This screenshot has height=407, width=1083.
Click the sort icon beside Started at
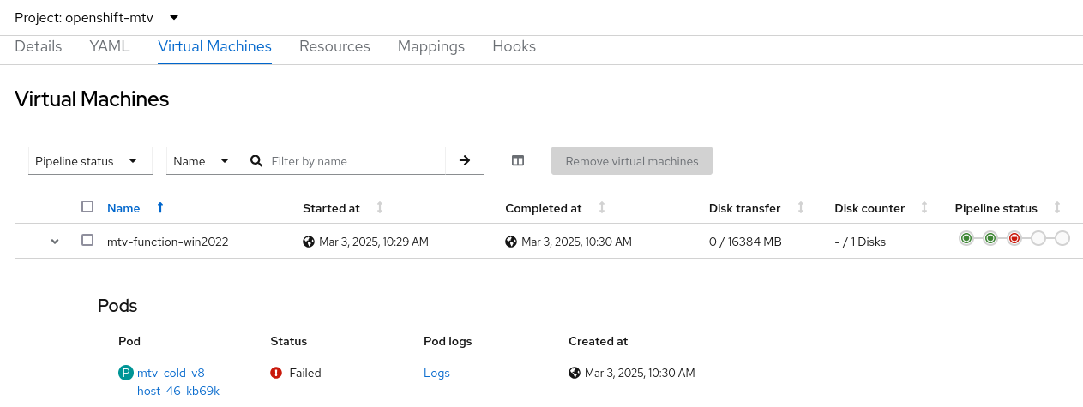(380, 208)
